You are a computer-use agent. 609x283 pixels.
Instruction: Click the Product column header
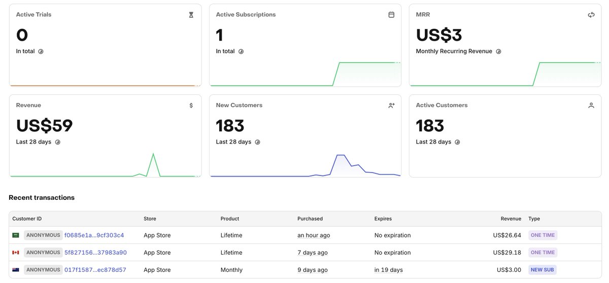(230, 219)
